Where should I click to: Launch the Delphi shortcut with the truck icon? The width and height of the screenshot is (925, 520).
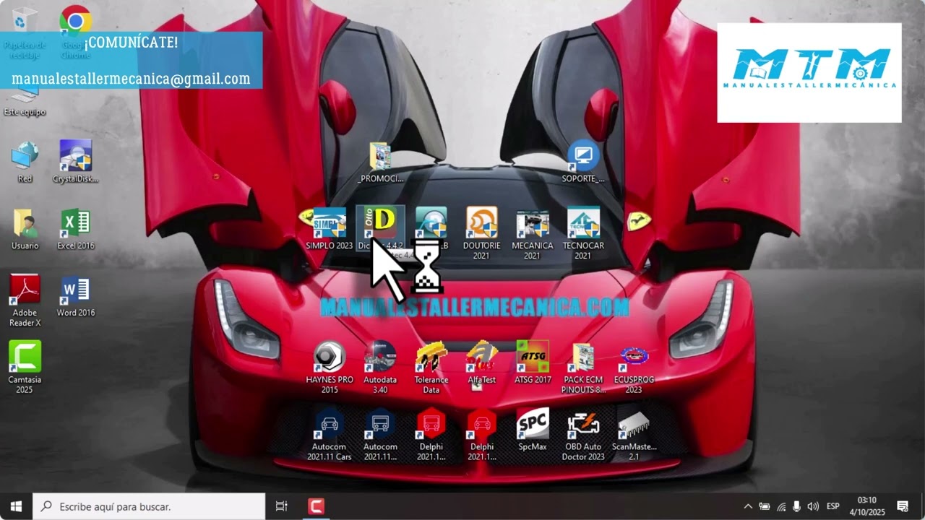[x=431, y=435]
